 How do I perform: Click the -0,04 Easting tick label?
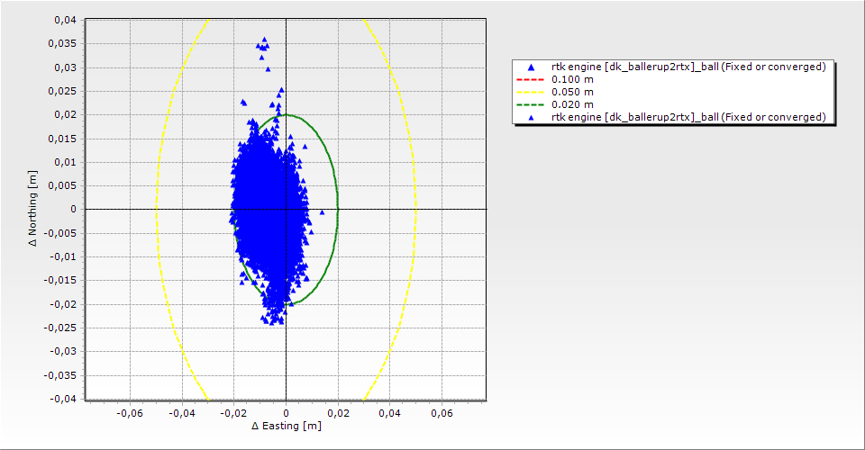tap(181, 413)
